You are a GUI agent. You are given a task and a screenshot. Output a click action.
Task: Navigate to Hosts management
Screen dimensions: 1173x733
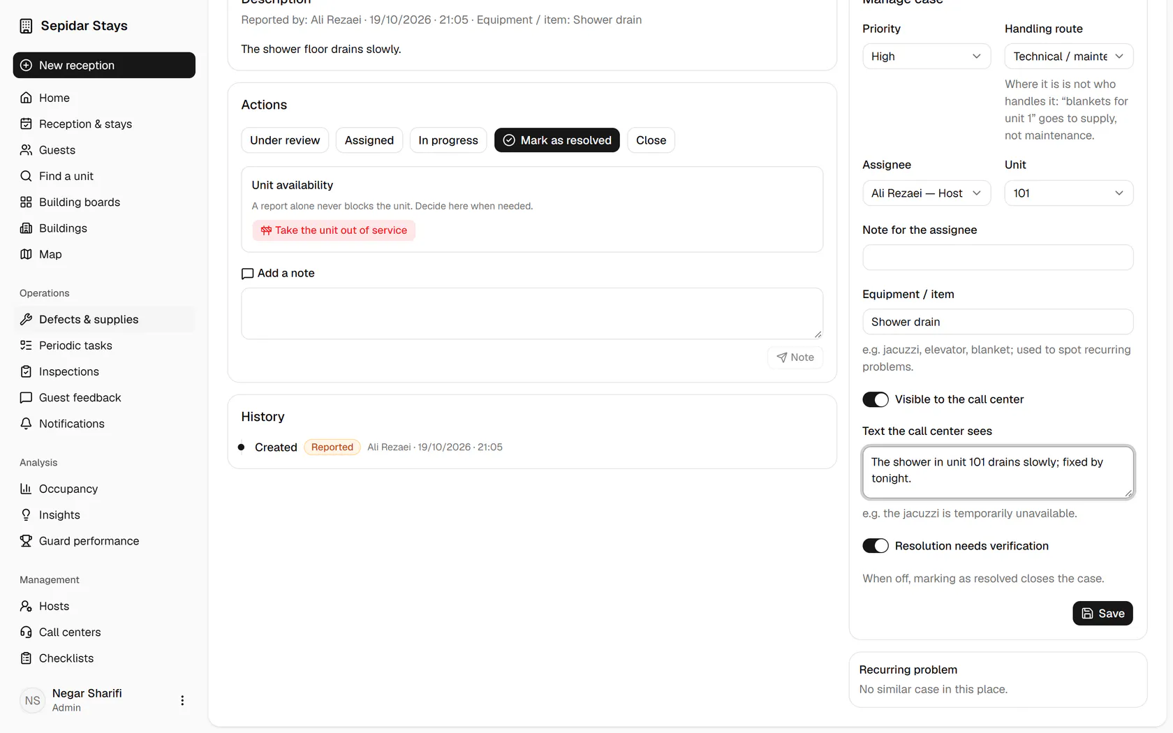click(104, 606)
